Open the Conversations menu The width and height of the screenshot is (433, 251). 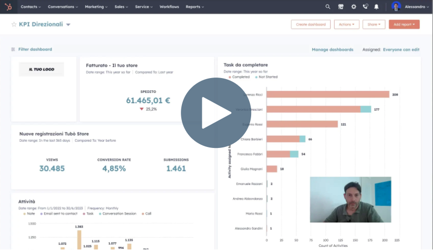(63, 7)
